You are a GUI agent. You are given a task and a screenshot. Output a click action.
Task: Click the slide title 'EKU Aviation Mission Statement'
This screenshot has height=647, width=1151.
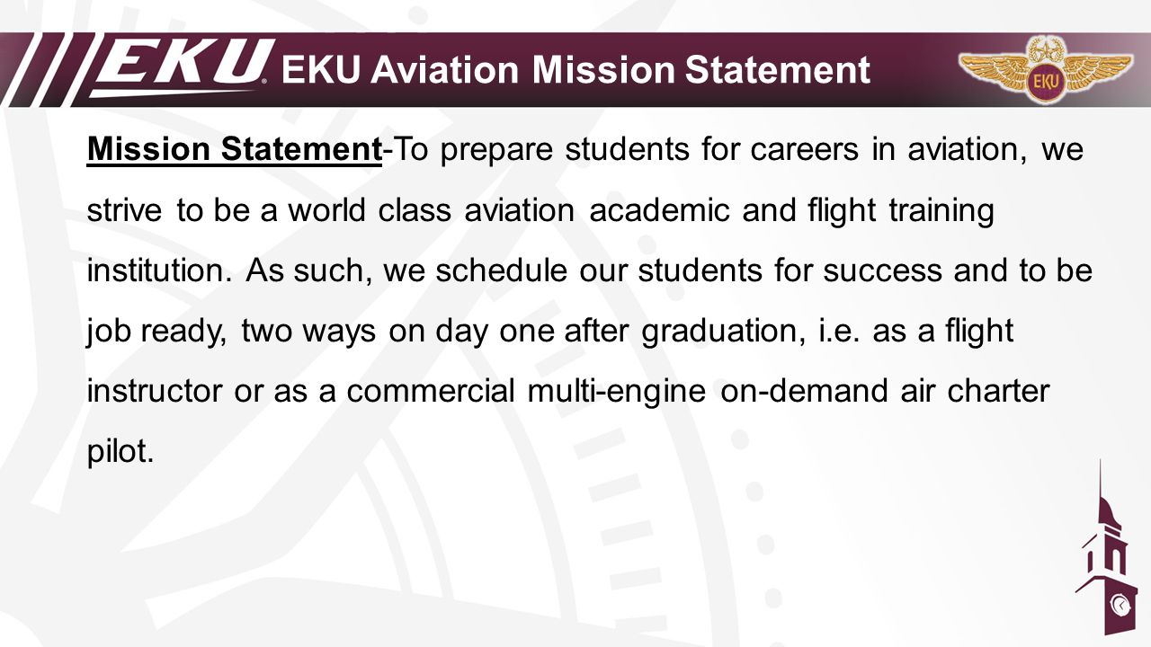point(576,69)
